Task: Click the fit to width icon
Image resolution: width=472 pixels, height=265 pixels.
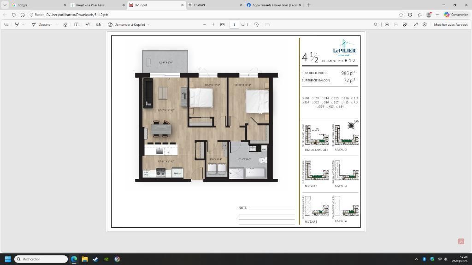Action: [222, 24]
